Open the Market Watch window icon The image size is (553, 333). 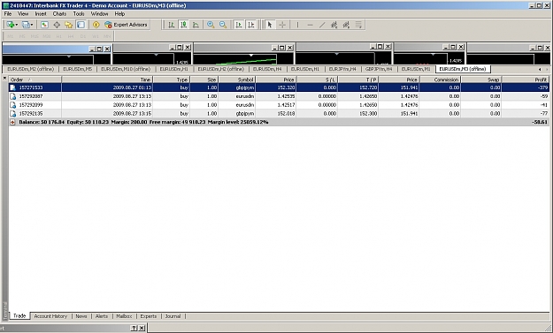point(44,25)
